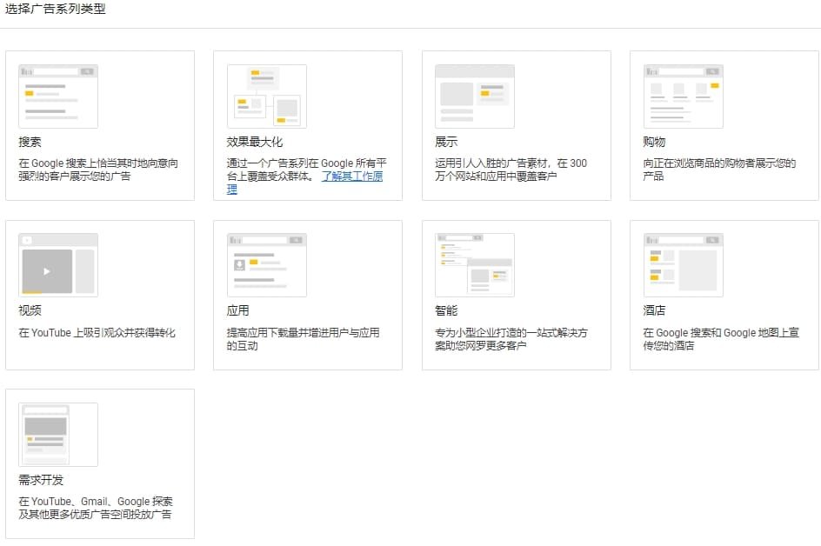
Task: Pick the 购物 campaign type
Action: click(724, 126)
